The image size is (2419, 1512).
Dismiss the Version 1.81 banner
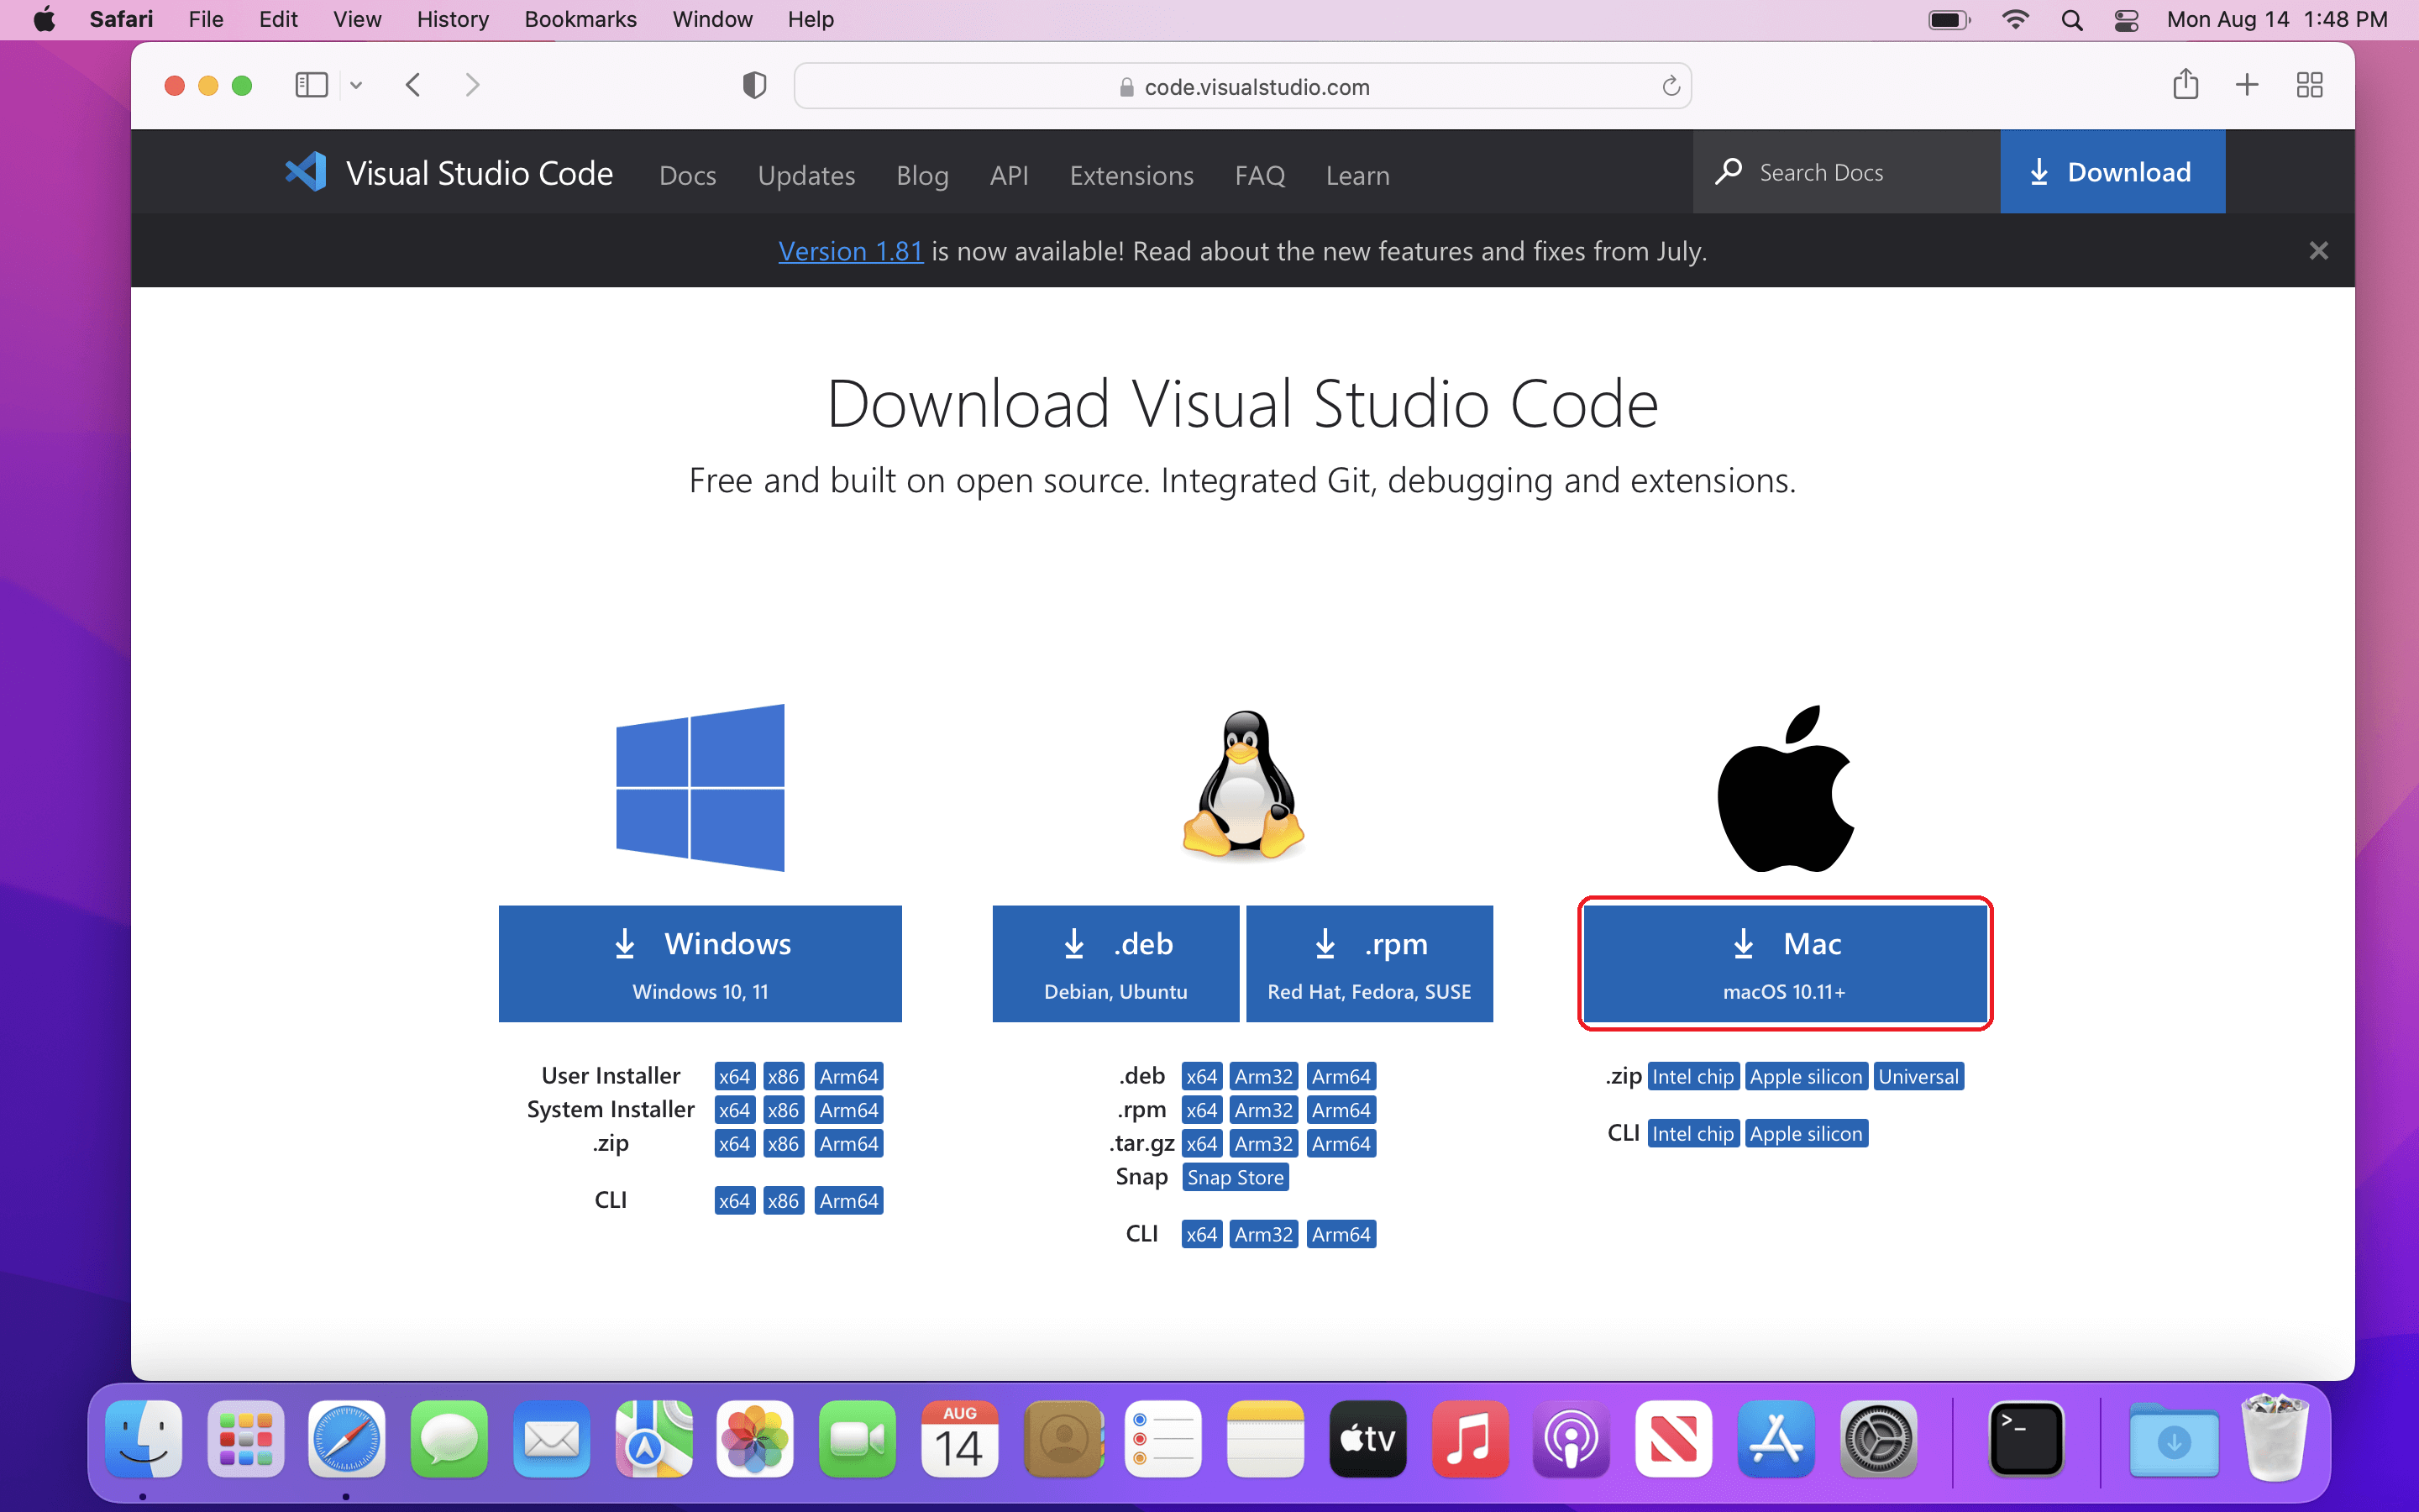pyautogui.click(x=2318, y=251)
